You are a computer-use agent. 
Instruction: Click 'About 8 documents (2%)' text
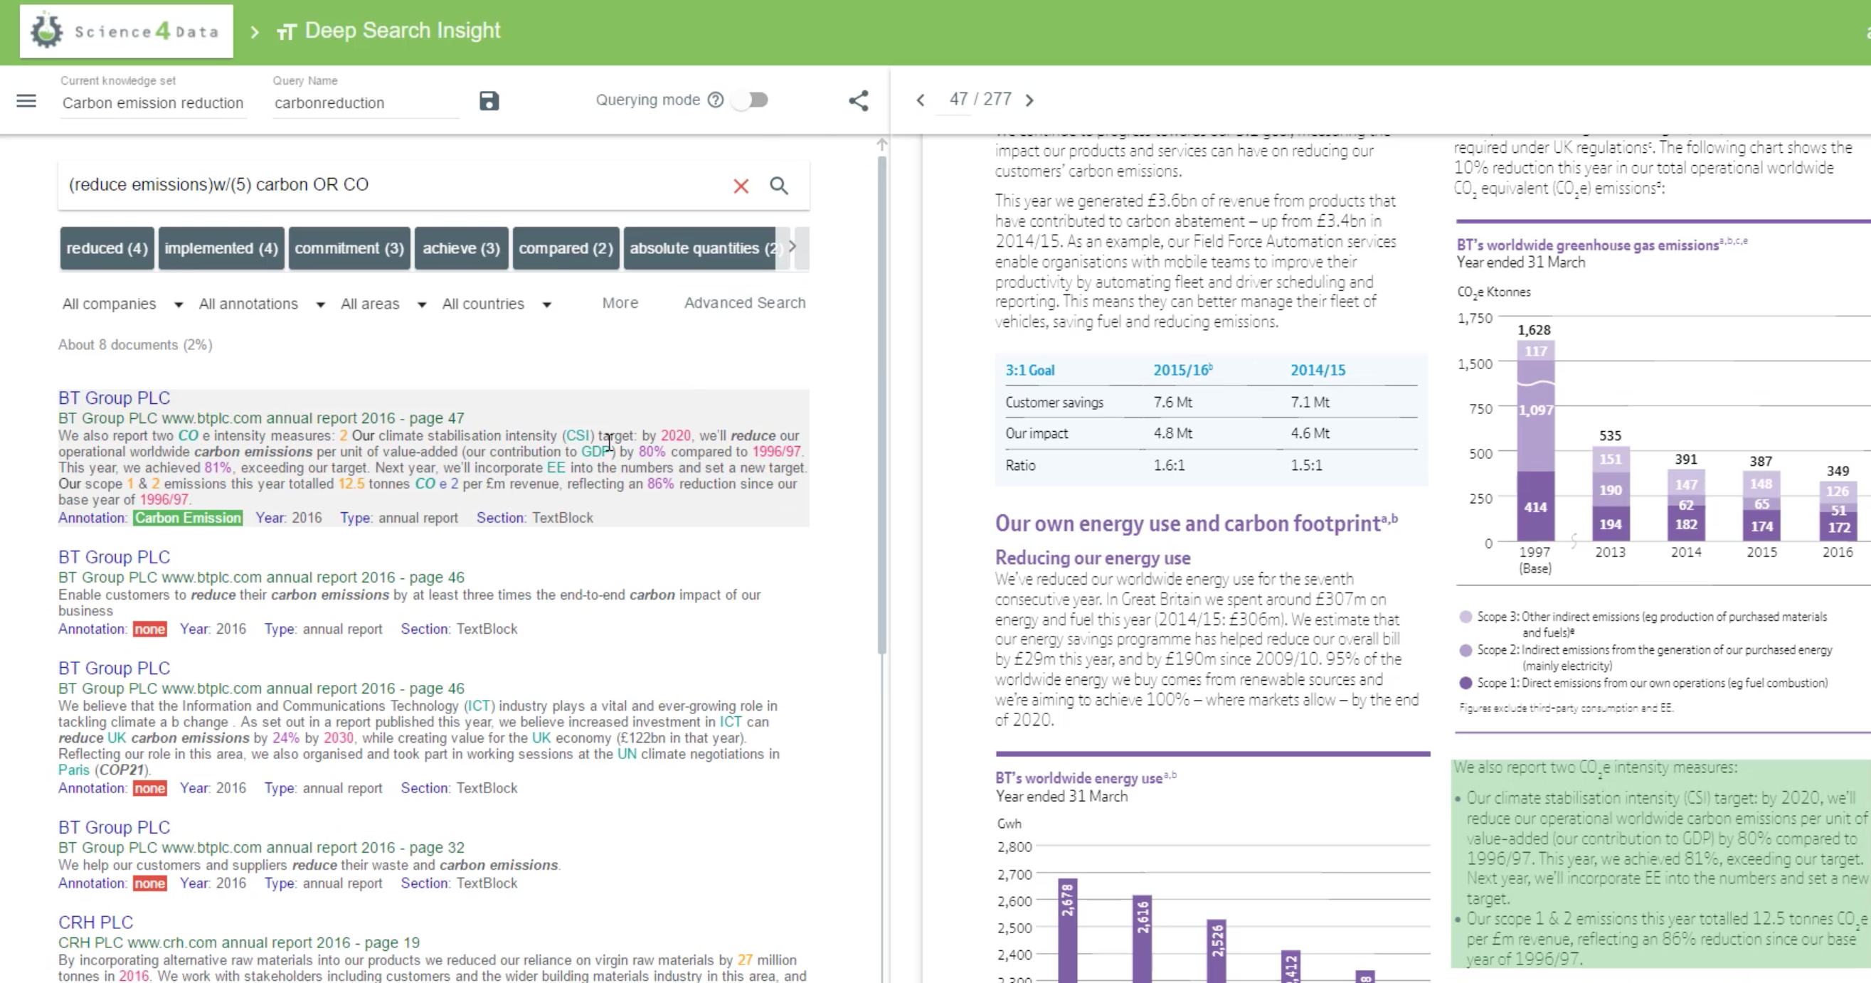(135, 345)
